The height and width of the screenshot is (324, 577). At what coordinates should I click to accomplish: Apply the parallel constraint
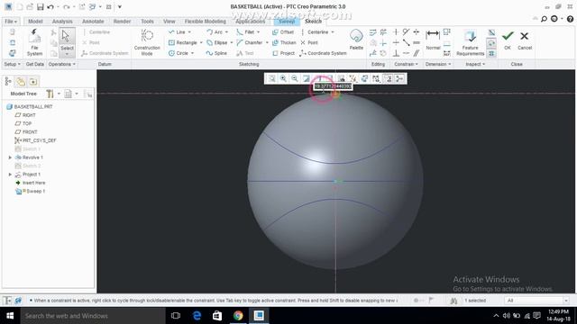pos(417,53)
